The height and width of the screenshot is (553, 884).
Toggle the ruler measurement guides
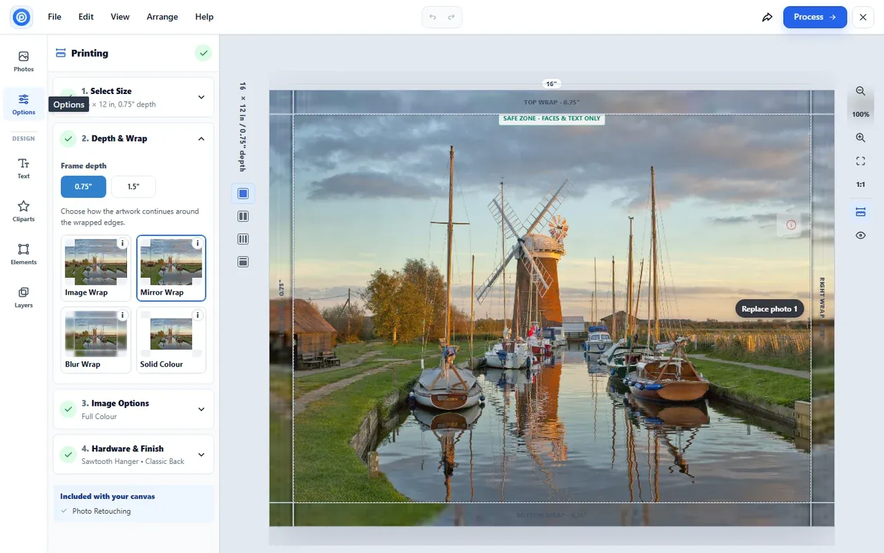pyautogui.click(x=861, y=212)
